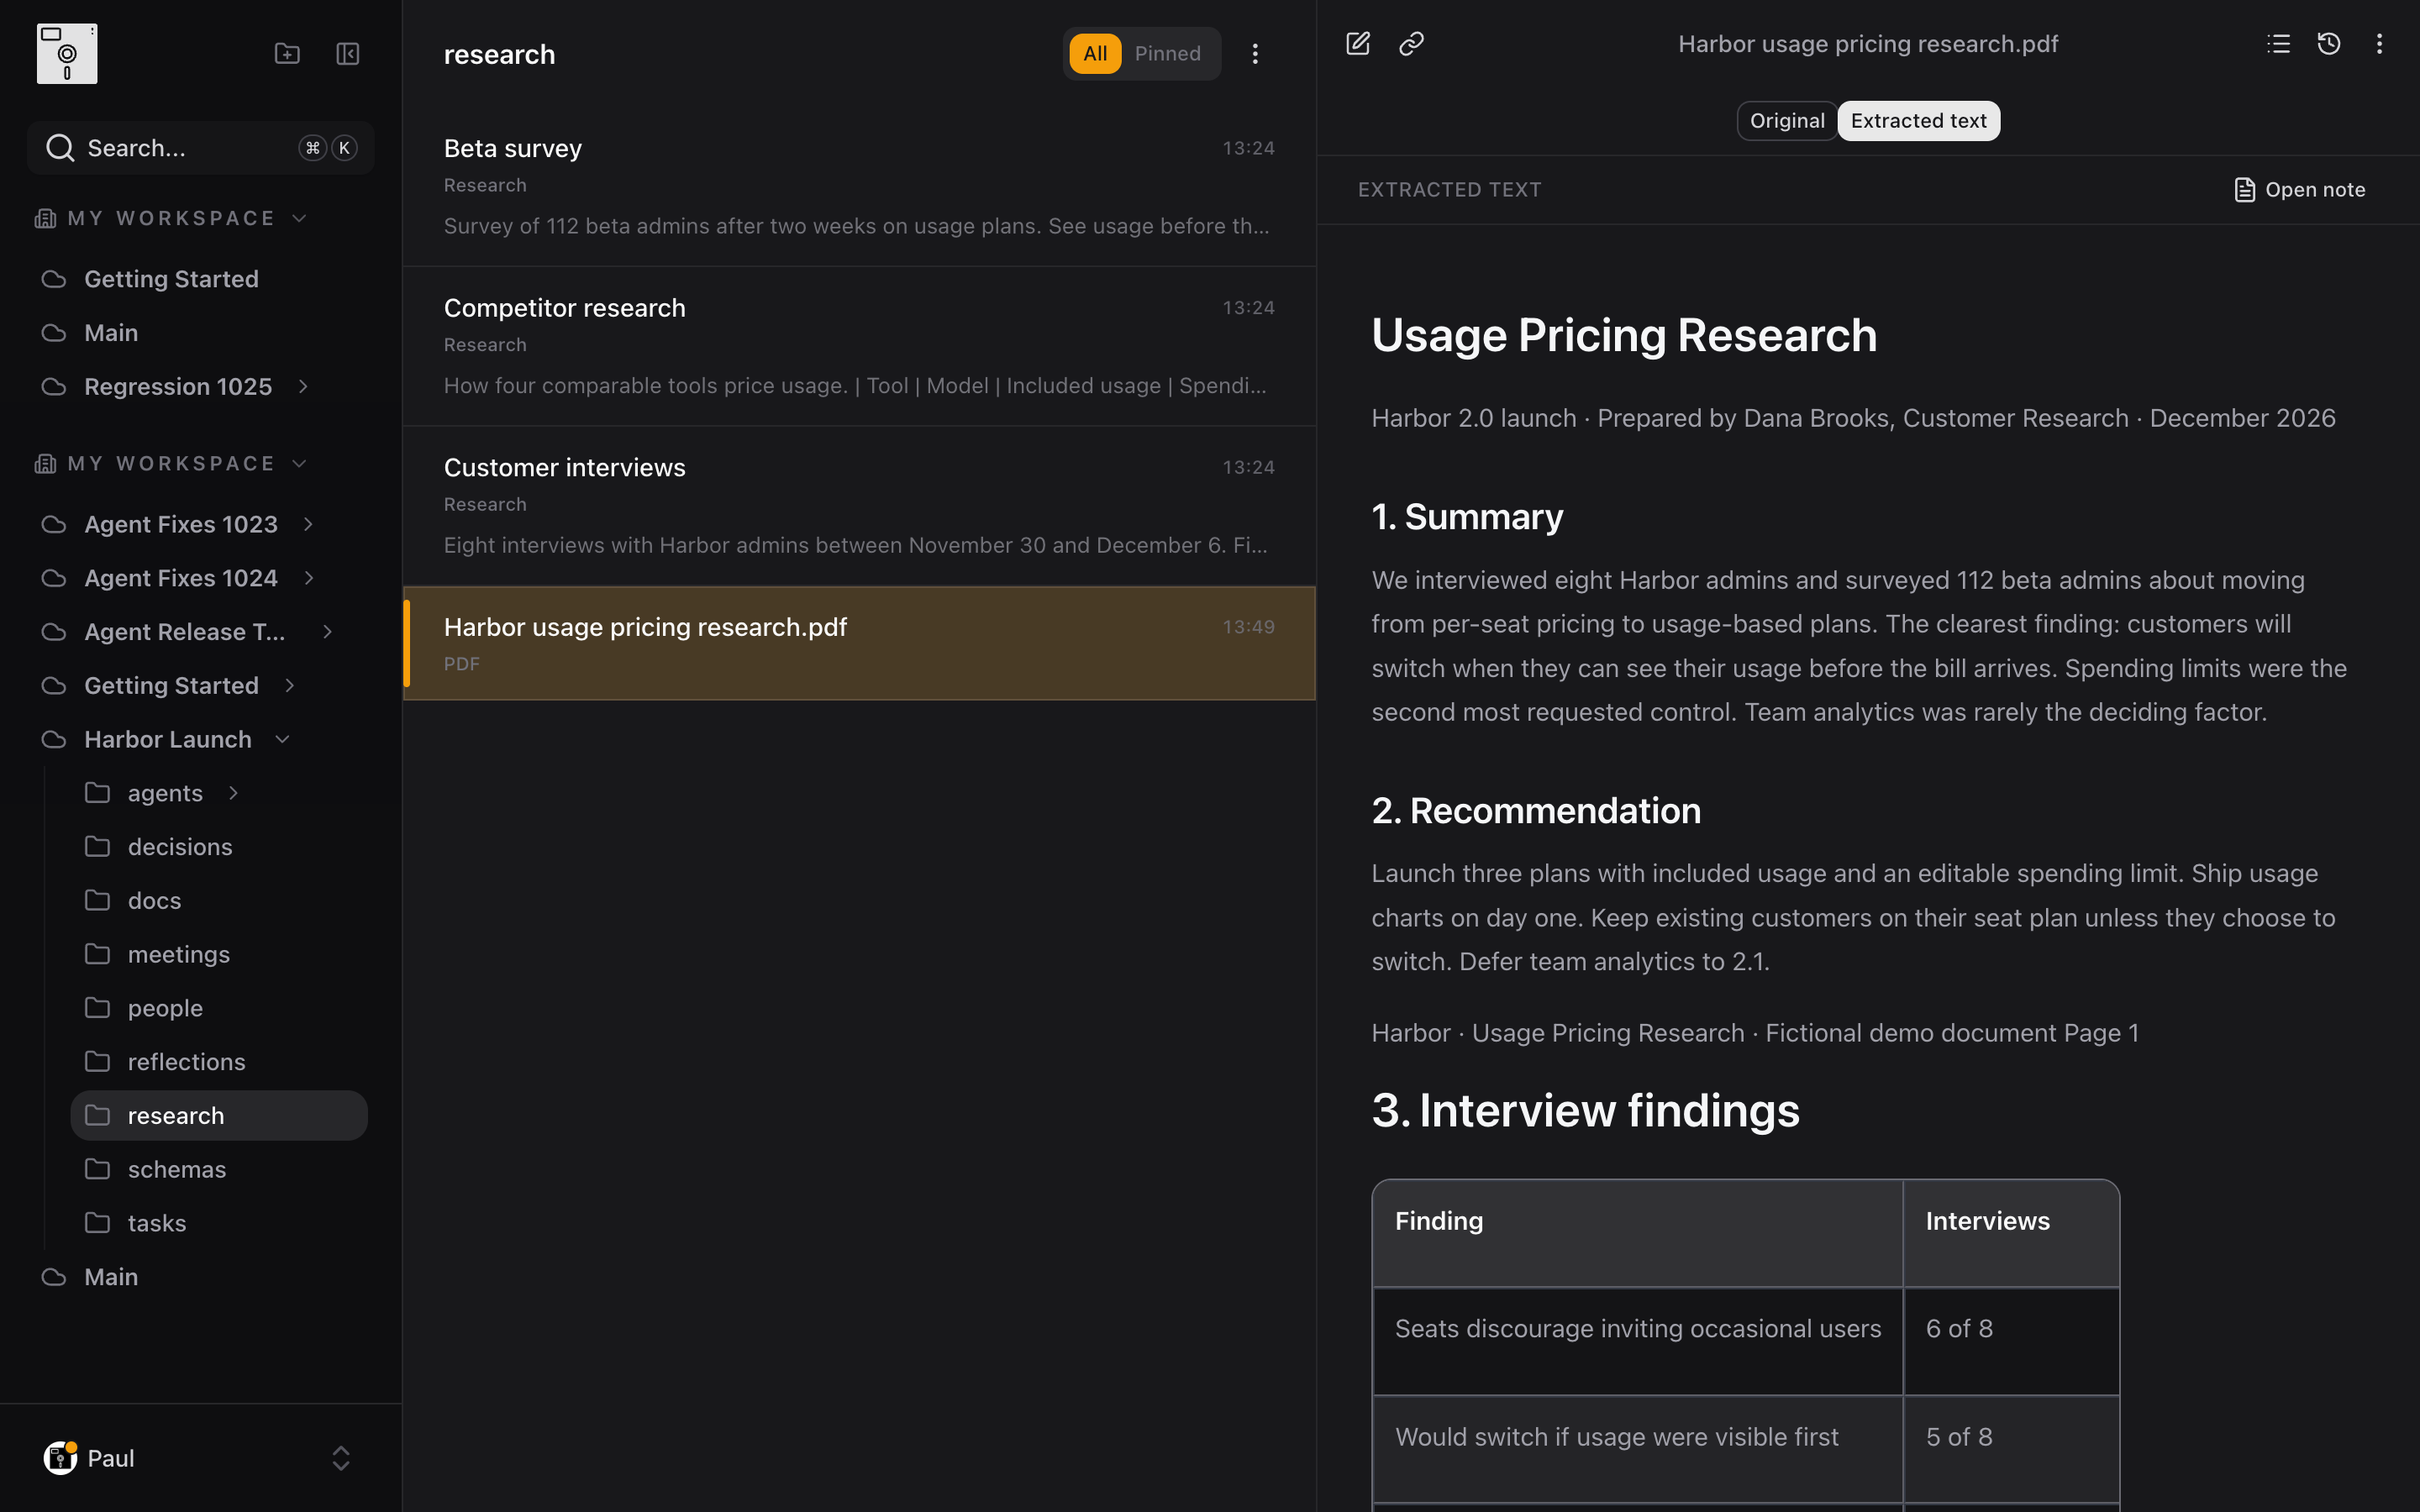Click folder icon next to tasks
The image size is (2420, 1512).
pyautogui.click(x=97, y=1223)
